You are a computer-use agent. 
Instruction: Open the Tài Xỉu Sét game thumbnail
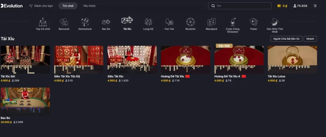pyautogui.click(x=25, y=59)
